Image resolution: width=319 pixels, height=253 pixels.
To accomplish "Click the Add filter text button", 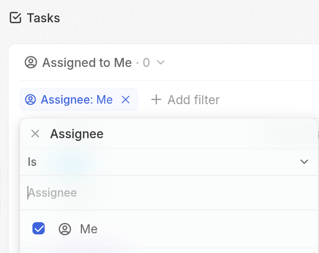I will click(x=193, y=100).
